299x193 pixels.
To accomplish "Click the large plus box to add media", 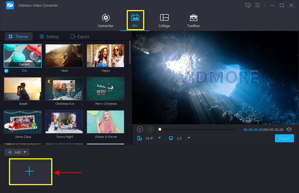I will [30, 171].
